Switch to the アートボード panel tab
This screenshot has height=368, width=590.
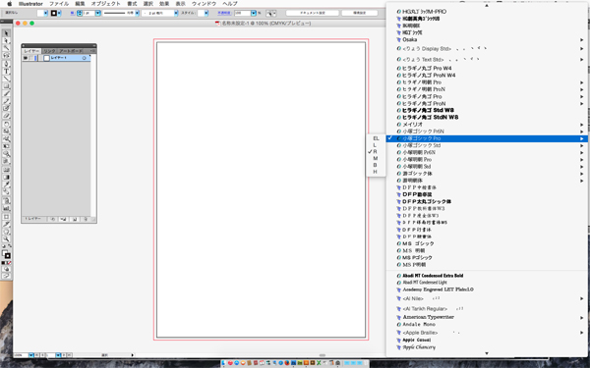click(72, 51)
